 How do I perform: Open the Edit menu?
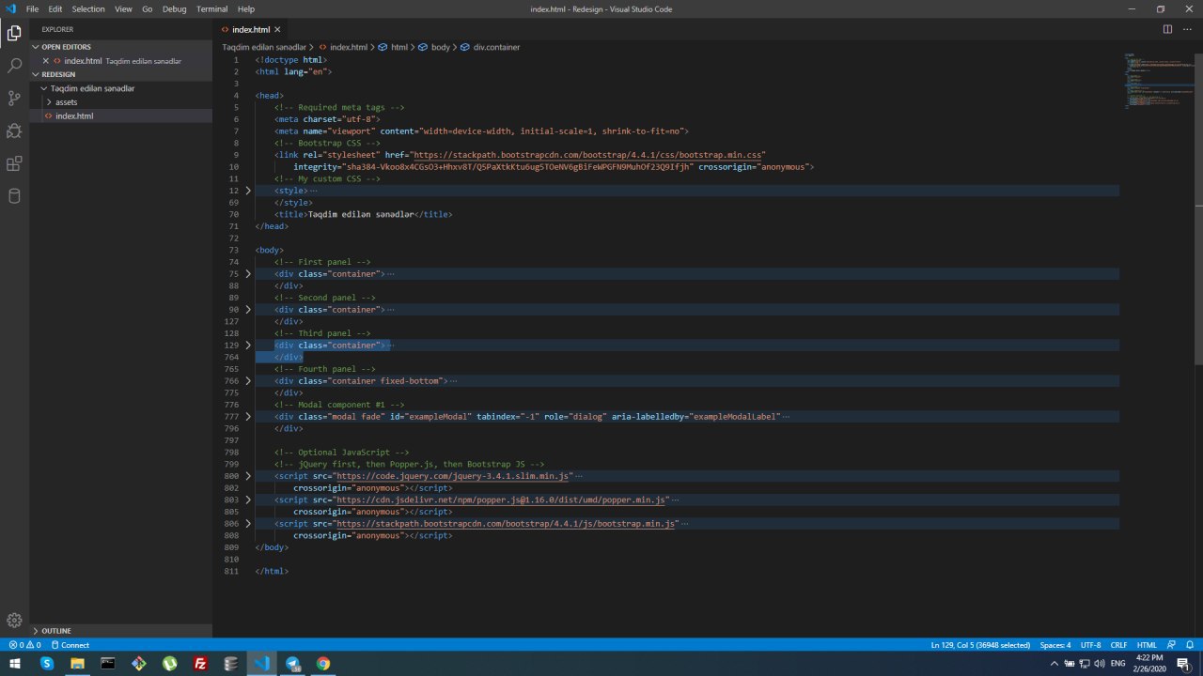coord(55,8)
